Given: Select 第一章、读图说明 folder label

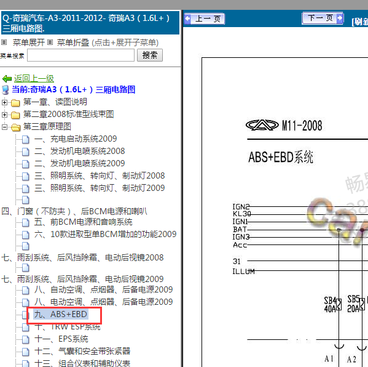Looking at the screenshot, I should (55, 102).
